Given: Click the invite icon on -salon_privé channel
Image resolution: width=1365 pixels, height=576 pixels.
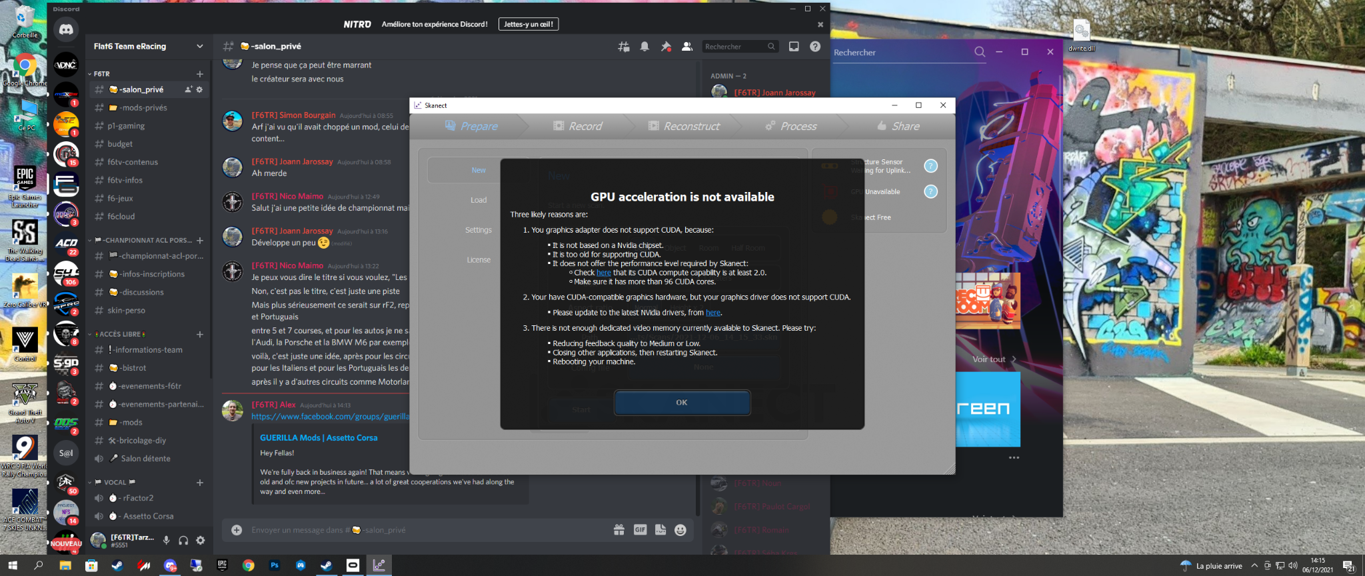Looking at the screenshot, I should tap(189, 89).
